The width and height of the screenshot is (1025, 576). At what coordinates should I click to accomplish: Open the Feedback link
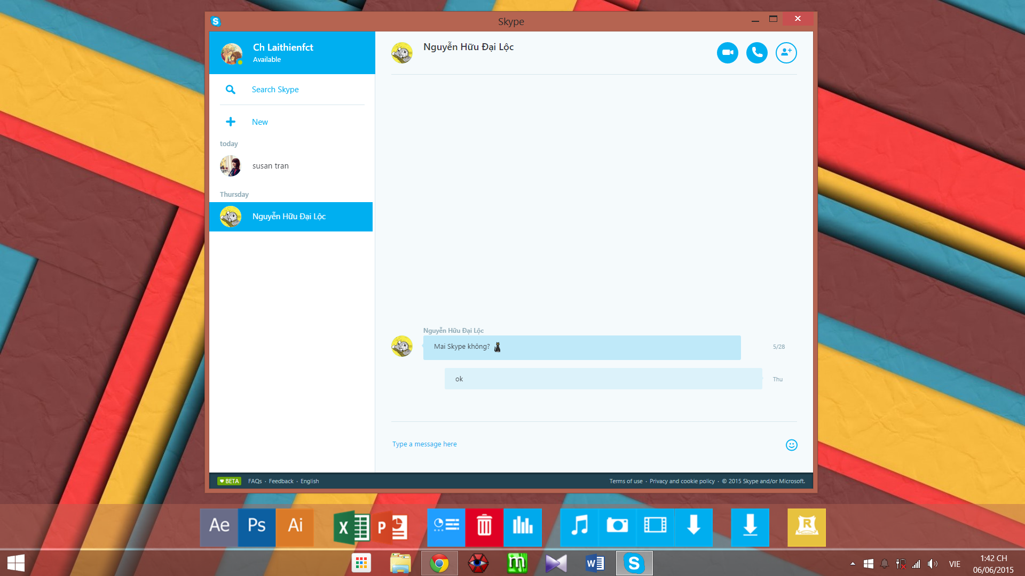281,481
